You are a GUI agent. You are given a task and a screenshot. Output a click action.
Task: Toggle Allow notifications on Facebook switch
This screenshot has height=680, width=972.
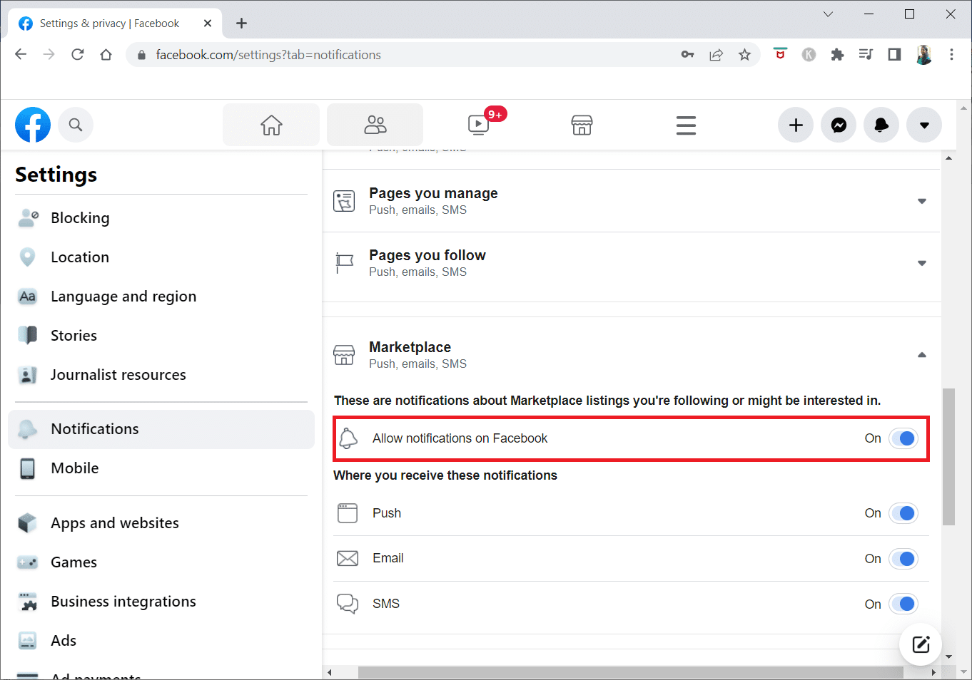pyautogui.click(x=903, y=438)
